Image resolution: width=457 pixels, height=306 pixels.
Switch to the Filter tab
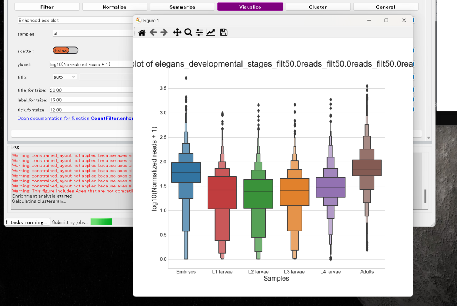(x=46, y=6)
